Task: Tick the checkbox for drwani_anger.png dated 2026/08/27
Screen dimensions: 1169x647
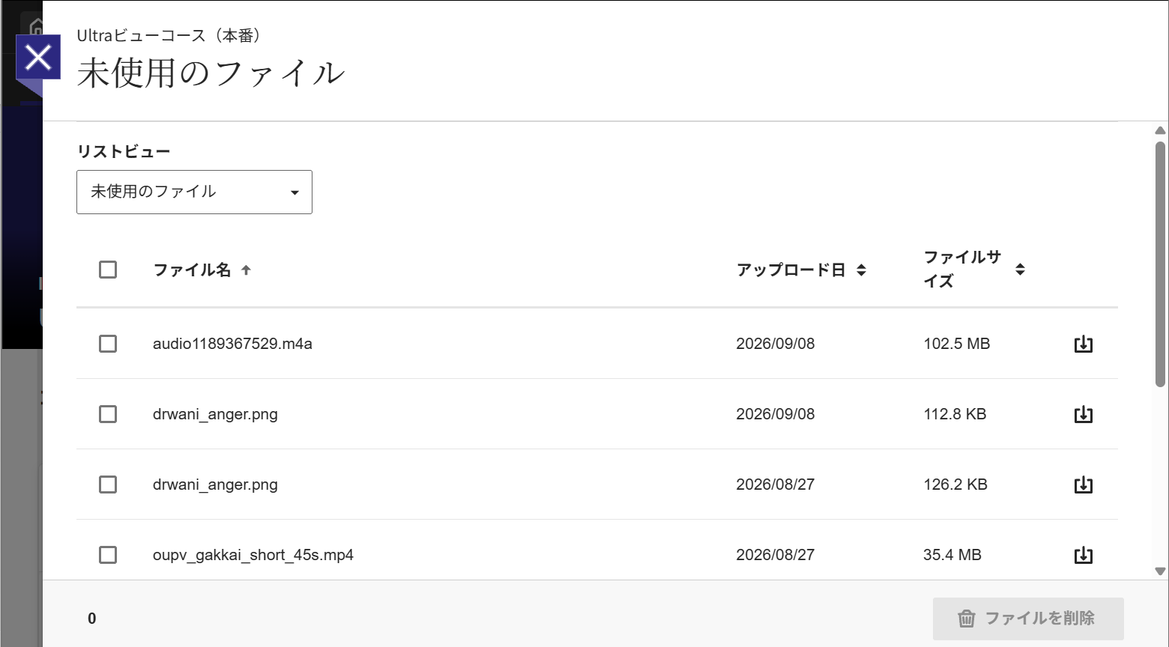Action: pos(108,485)
